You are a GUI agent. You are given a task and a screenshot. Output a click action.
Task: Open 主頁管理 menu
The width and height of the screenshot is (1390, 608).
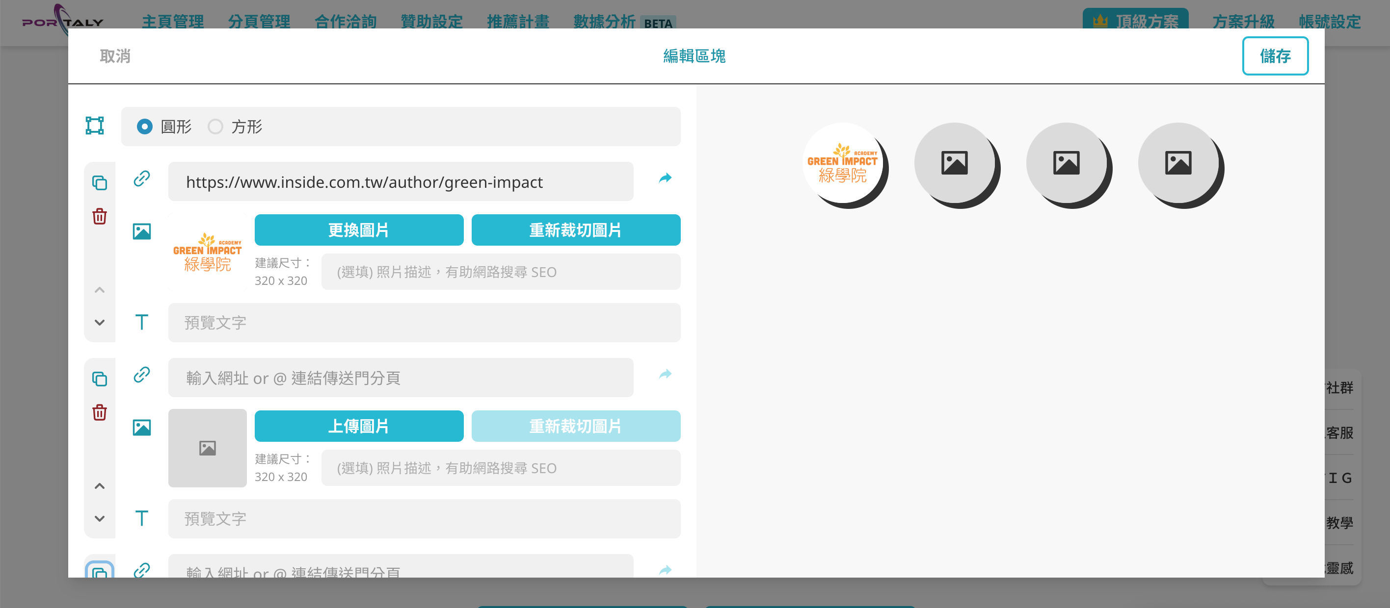pos(173,22)
